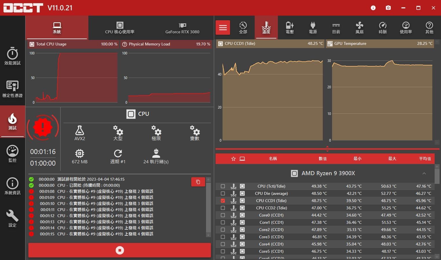Switch to the GeForce RTX 3080 tab
The height and width of the screenshot is (260, 441).
pos(182,28)
